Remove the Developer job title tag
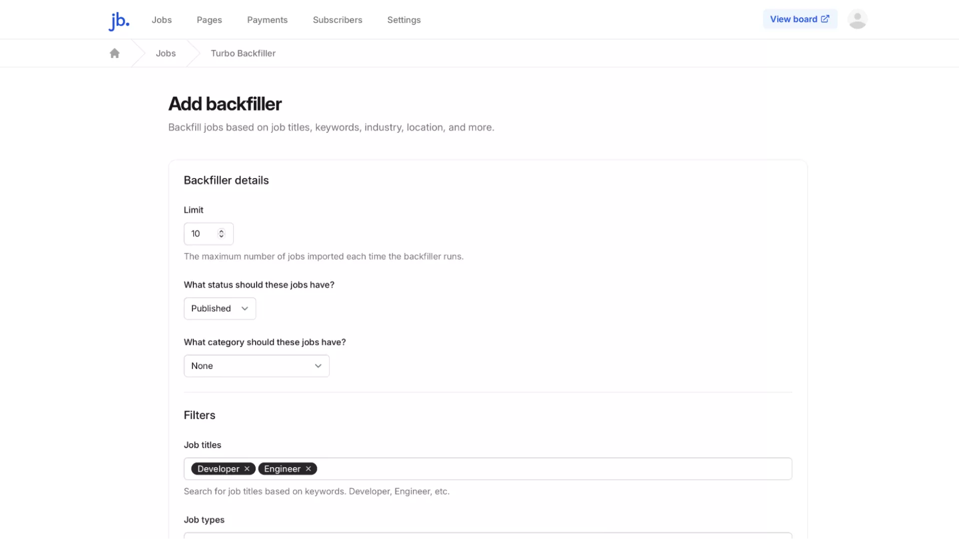This screenshot has height=539, width=959. [247, 469]
